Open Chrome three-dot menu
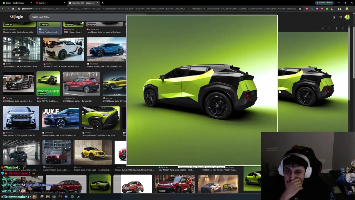 click(352, 9)
